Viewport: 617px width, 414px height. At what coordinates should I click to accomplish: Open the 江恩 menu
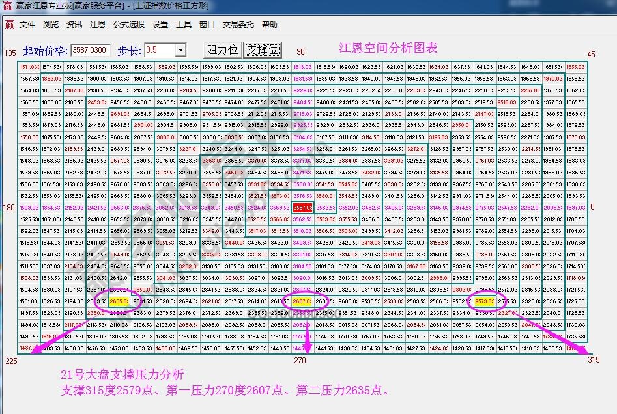pos(95,24)
